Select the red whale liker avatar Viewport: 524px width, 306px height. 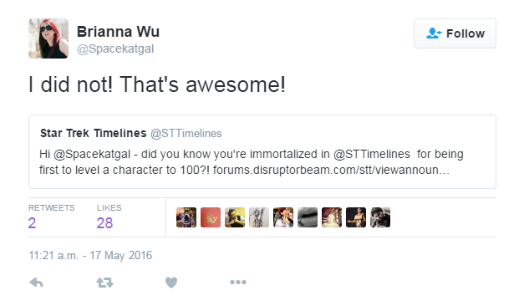(x=211, y=217)
